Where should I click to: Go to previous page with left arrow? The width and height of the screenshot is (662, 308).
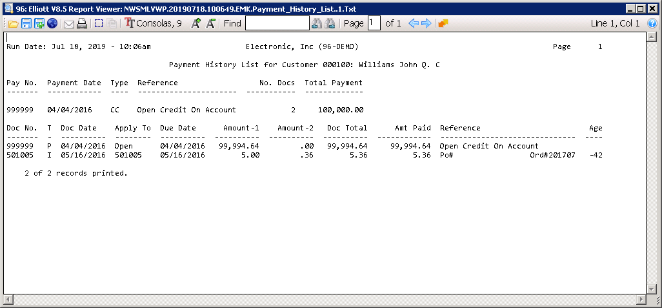[x=414, y=24]
